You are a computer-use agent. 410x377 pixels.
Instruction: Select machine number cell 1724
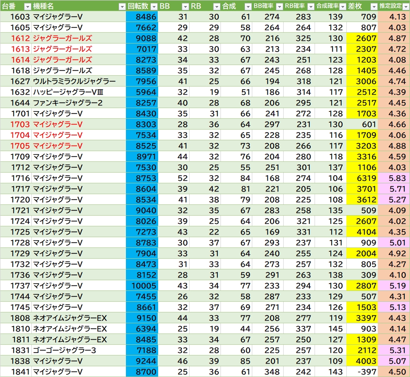coord(16,221)
